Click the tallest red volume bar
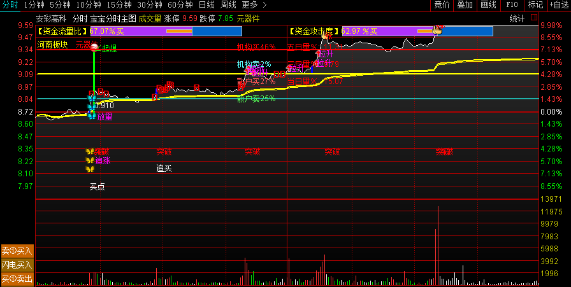571x287 pixels. [x=438, y=246]
